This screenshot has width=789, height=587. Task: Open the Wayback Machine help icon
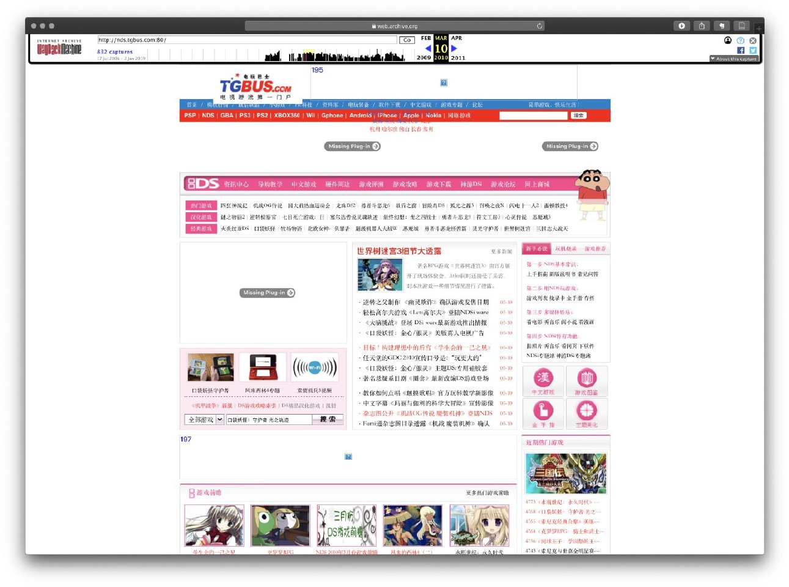741,40
